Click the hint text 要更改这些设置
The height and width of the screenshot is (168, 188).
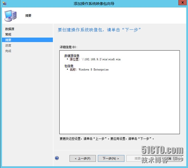point(107,139)
